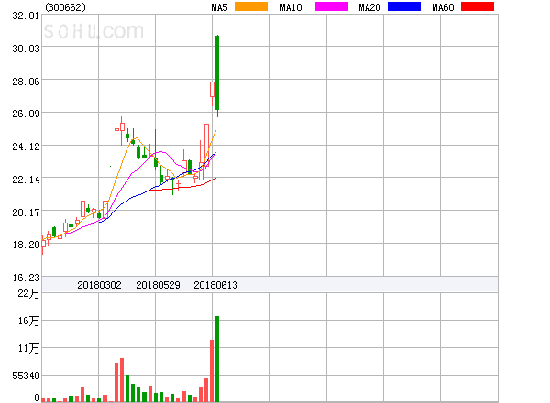Select the MA20 legend label
The width and height of the screenshot is (550, 403).
point(369,7)
